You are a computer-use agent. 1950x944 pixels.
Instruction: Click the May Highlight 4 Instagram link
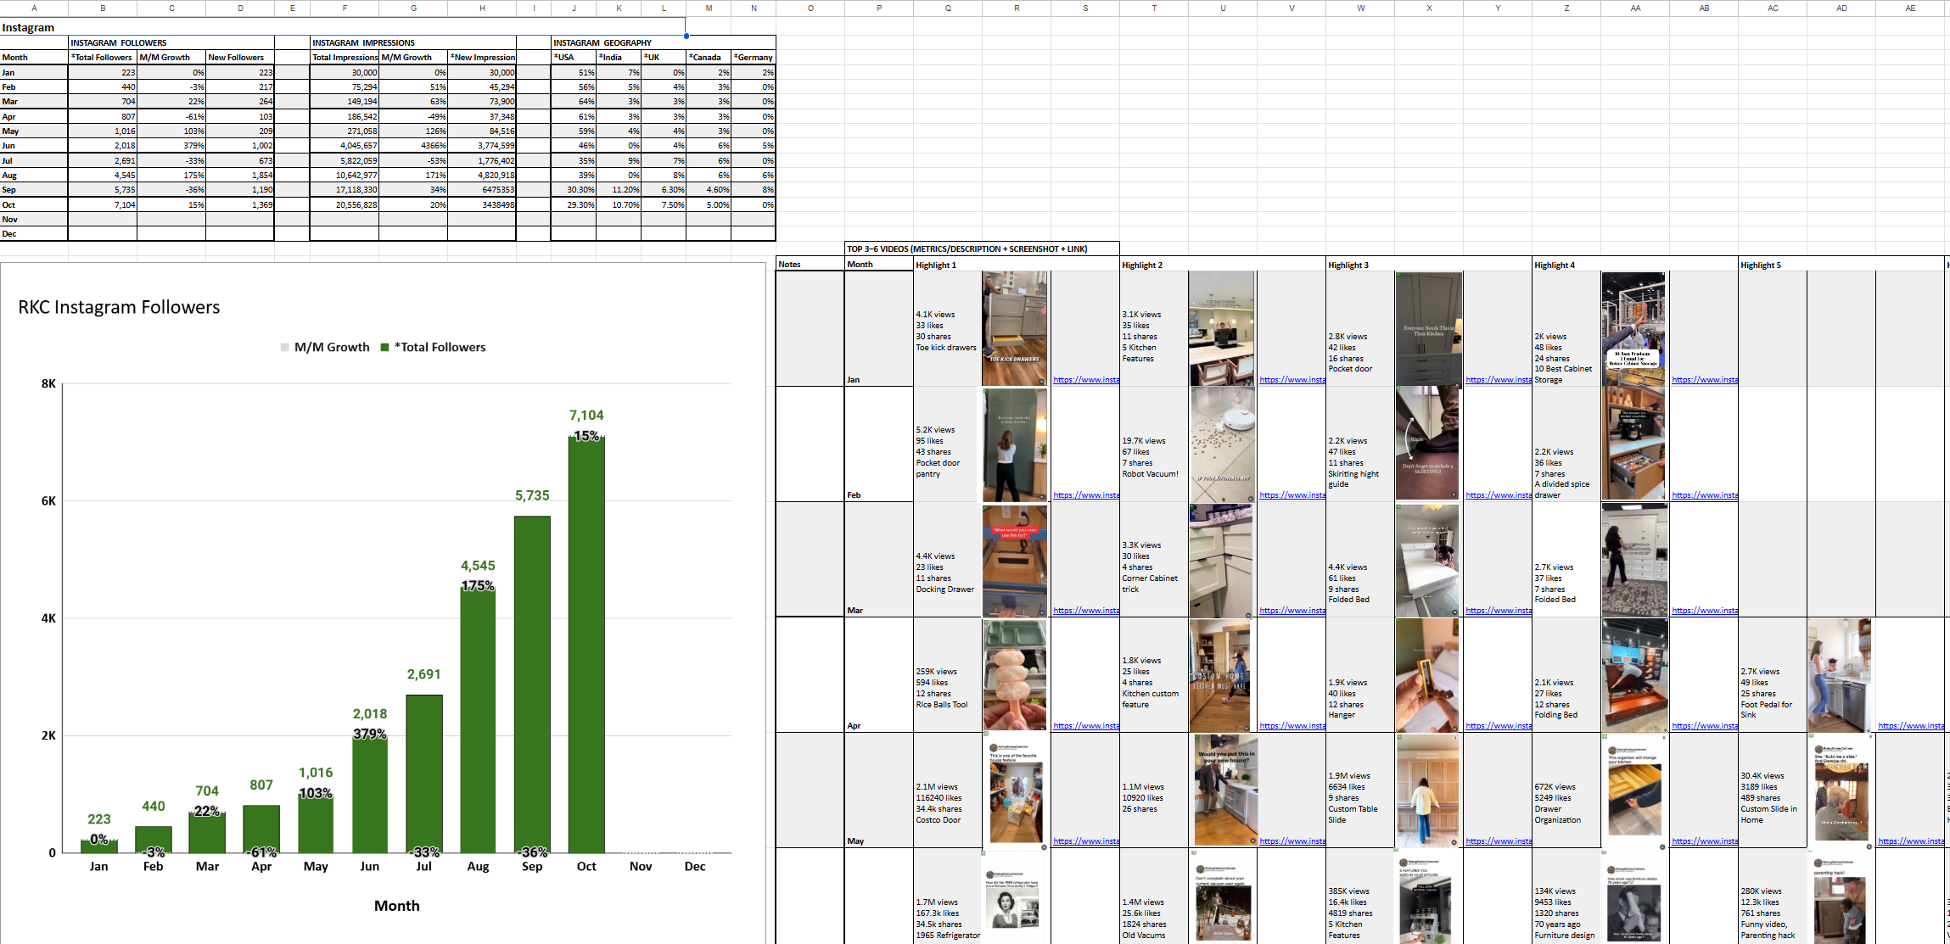[1704, 841]
